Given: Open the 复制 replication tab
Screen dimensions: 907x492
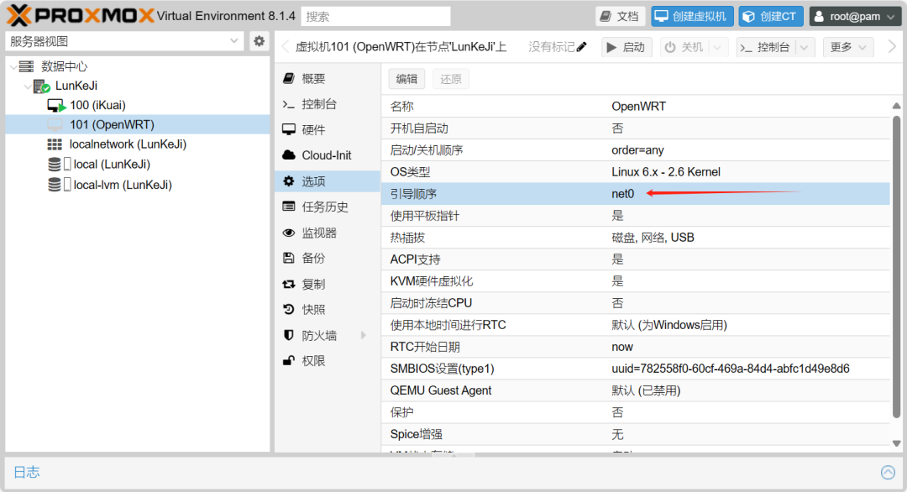Looking at the screenshot, I should tap(328, 285).
